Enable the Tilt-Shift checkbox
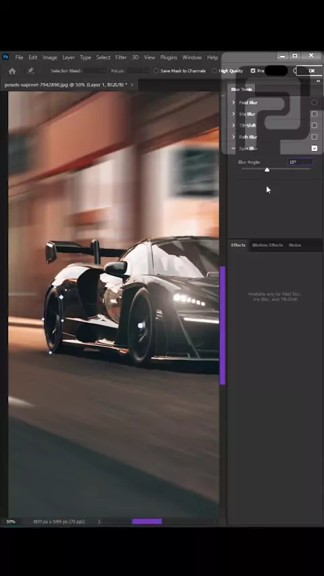This screenshot has height=576, width=324. pos(314,125)
